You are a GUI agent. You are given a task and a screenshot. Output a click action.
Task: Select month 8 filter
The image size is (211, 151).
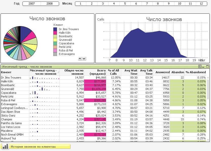tap(158, 4)
